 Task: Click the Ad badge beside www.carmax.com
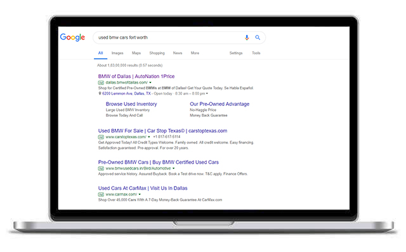click(x=101, y=194)
